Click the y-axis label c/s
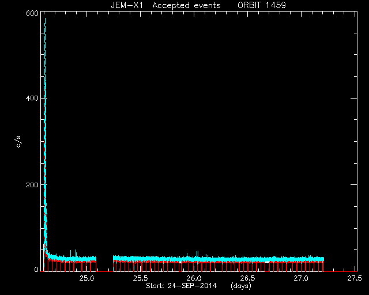The image size is (369, 295). point(18,142)
